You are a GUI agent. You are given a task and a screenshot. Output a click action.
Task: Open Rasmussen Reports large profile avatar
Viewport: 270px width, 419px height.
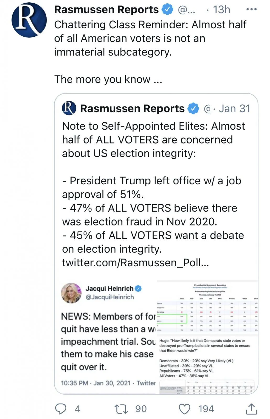29,20
